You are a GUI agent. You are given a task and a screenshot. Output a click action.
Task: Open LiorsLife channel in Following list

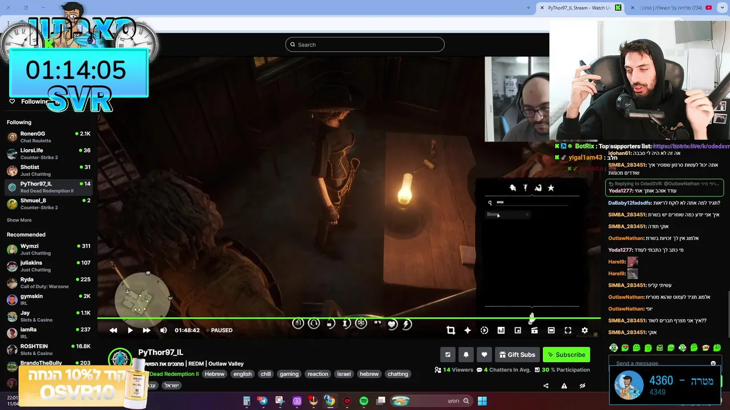click(x=48, y=154)
